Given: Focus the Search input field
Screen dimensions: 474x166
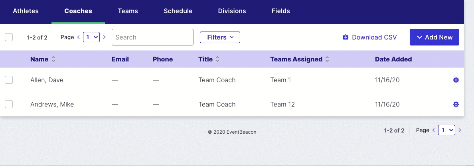Looking at the screenshot, I should pos(152,37).
